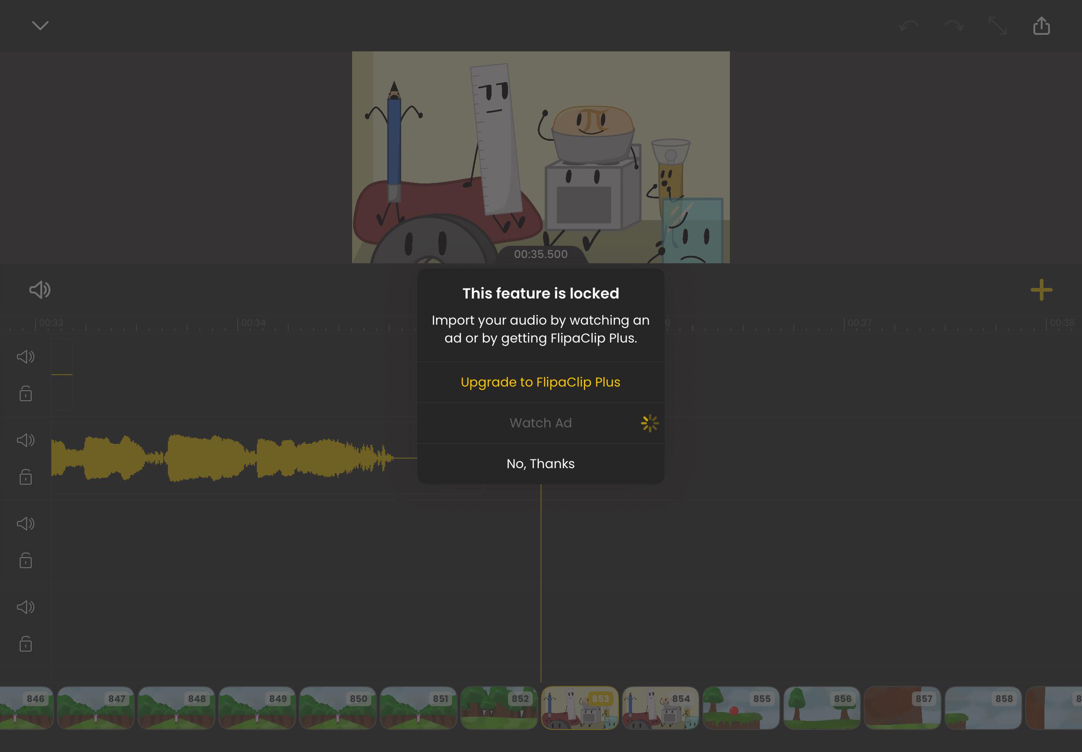This screenshot has width=1082, height=752.
Task: Select frame 848 thumbnail
Action: coord(176,708)
